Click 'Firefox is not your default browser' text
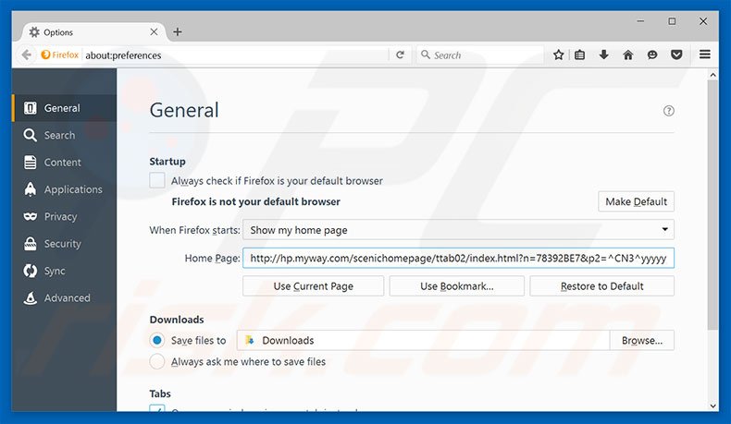The width and height of the screenshot is (731, 424). 256,201
